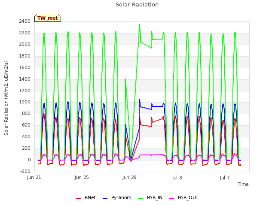
Task: Click the 800 y-axis tick label
Action: (x=26, y=113)
